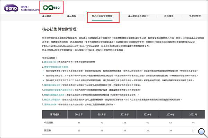Click value 44 under 2021 年

pyautogui.click(x=193, y=123)
